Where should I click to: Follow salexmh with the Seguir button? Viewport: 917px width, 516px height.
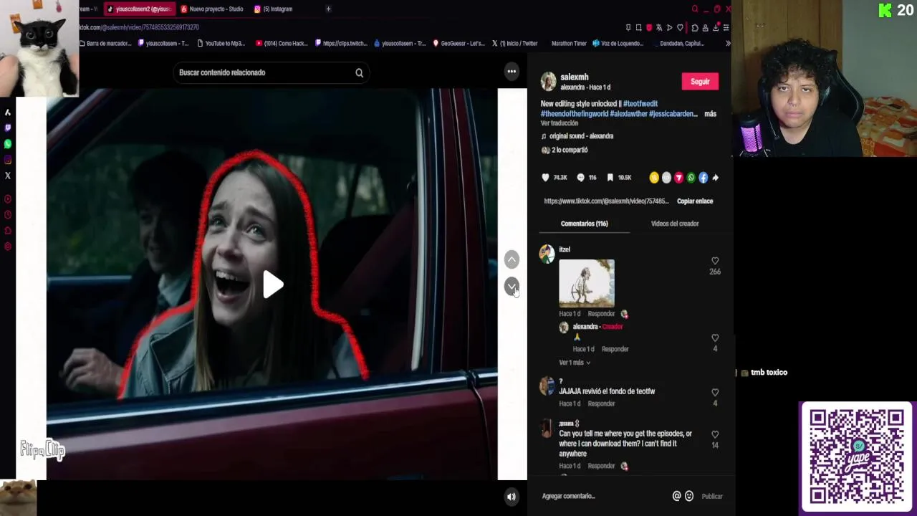click(700, 82)
